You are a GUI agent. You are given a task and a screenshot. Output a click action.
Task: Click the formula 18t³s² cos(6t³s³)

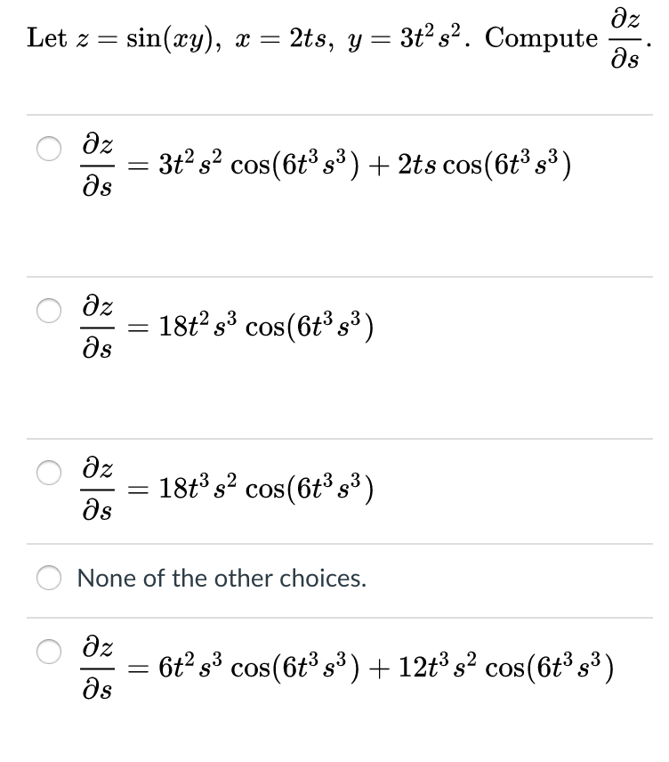point(266,488)
